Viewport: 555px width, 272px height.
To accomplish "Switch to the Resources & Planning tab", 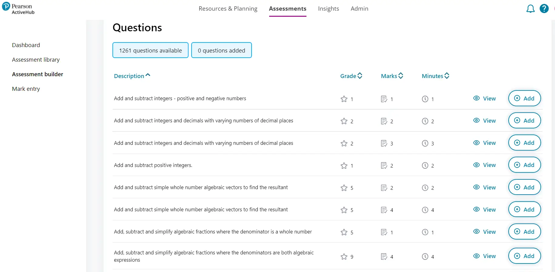I will tap(228, 9).
